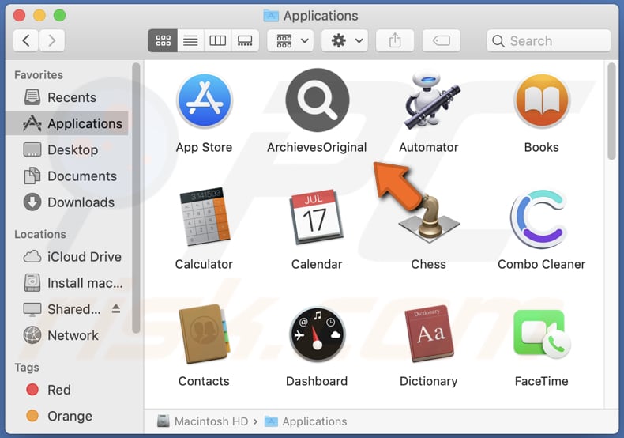Click the ArchievesOriginal name label
Screen dimensions: 624x438
tap(317, 147)
